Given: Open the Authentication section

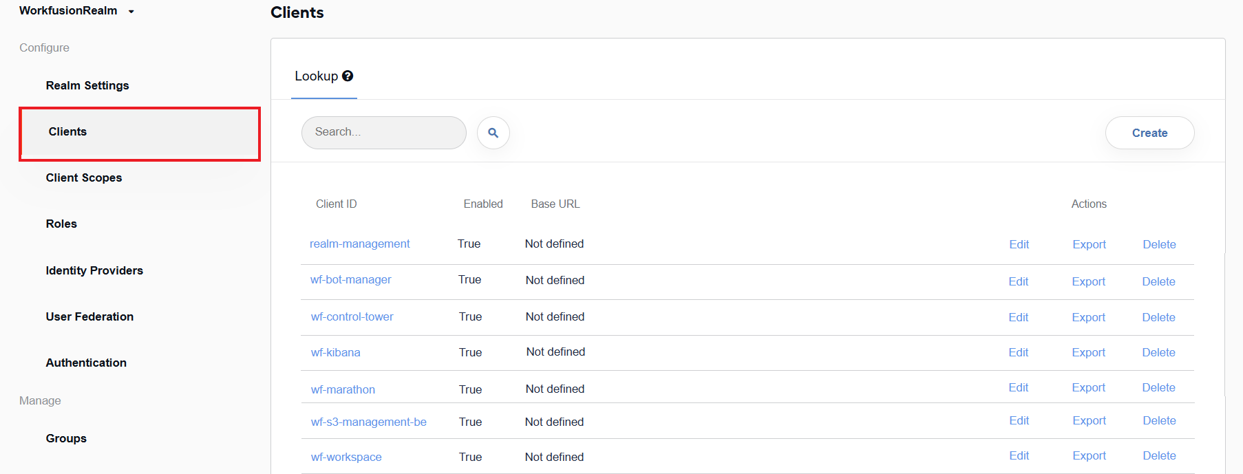Looking at the screenshot, I should (86, 363).
